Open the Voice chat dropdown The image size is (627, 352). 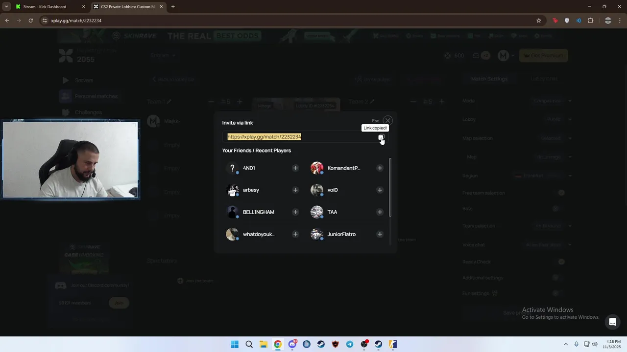[549, 244]
